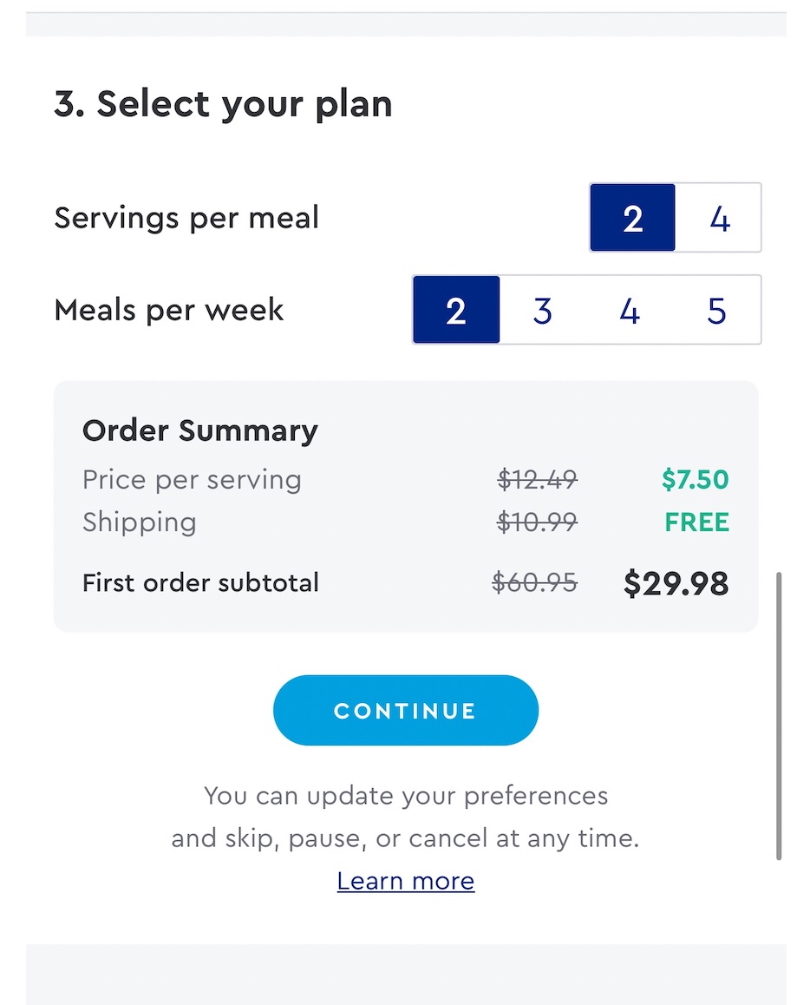Click the skip, pause, or cancel text
This screenshot has height=1005, width=810.
point(405,837)
